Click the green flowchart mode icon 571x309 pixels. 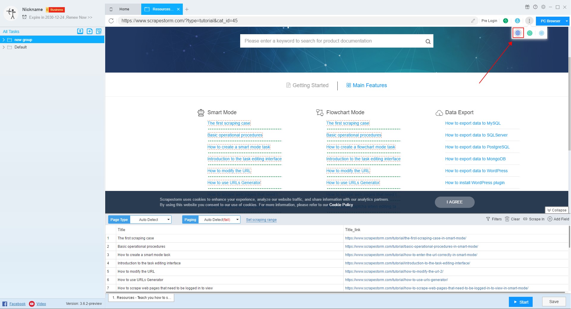pyautogui.click(x=506, y=21)
